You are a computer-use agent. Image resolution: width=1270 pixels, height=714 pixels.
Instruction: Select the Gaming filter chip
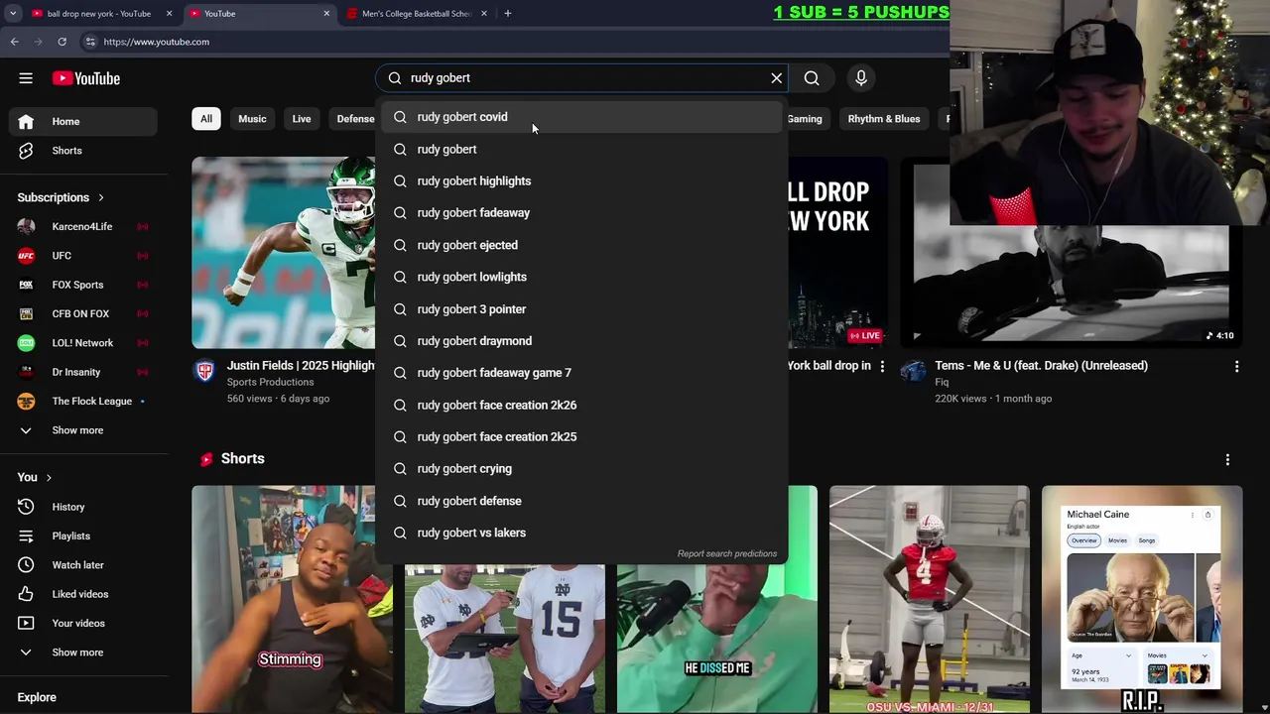tap(805, 119)
